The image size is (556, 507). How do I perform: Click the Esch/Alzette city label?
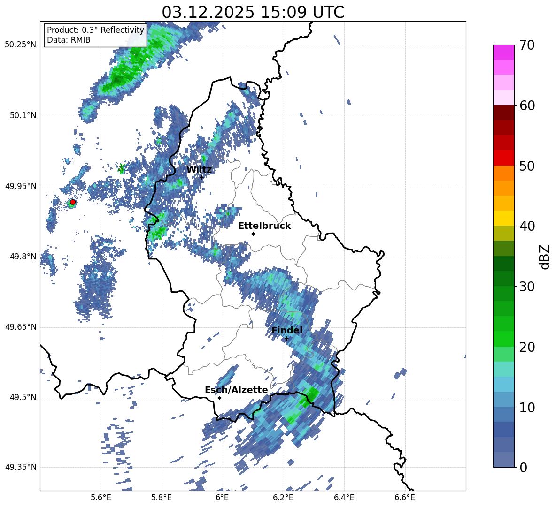click(x=236, y=390)
